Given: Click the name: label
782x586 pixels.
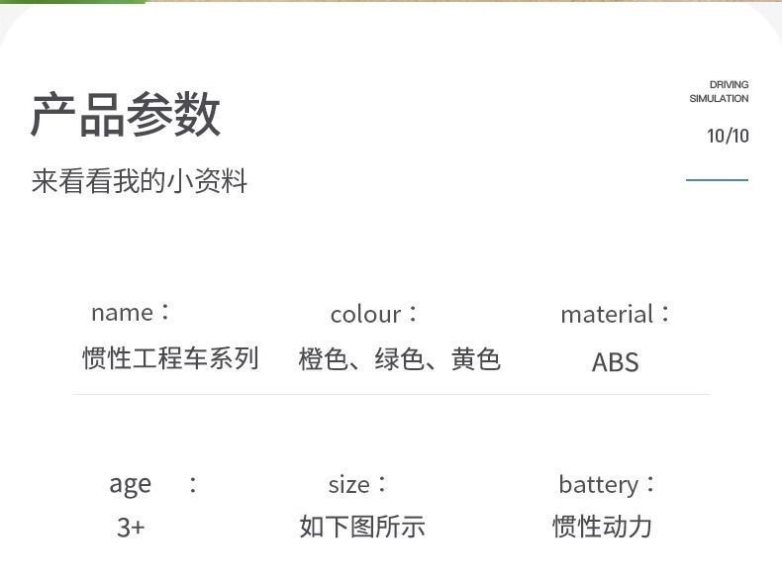Looking at the screenshot, I should pos(131,313).
